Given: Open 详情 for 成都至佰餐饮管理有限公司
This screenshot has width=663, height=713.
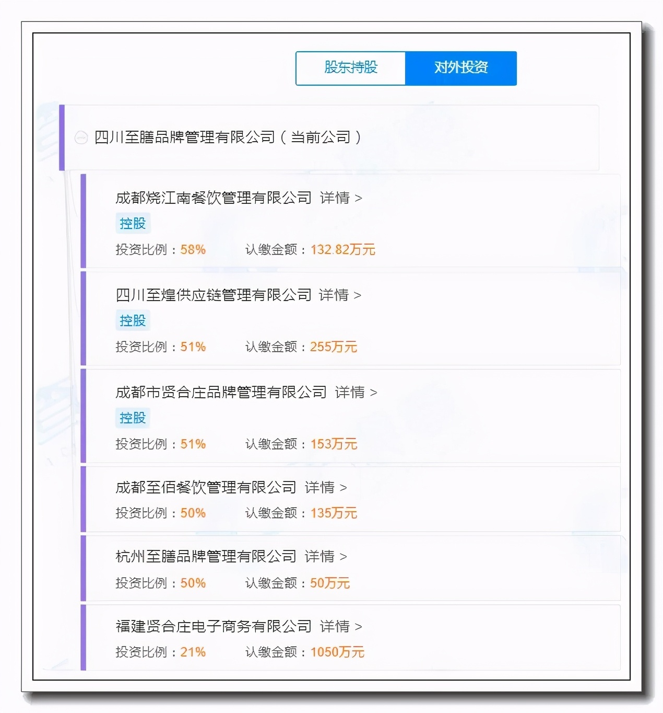Looking at the screenshot, I should click(x=326, y=488).
